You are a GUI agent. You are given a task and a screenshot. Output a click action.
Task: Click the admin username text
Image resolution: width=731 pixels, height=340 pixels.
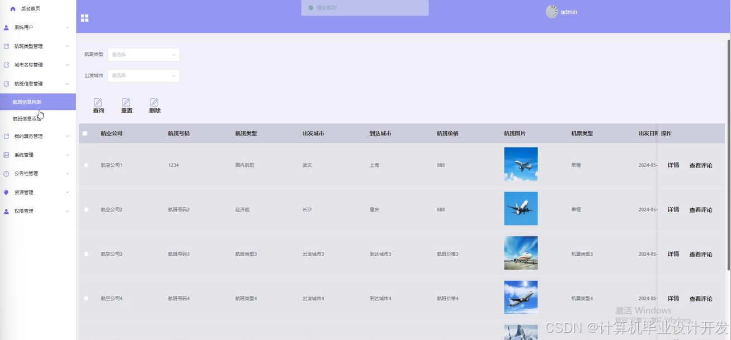(x=569, y=12)
